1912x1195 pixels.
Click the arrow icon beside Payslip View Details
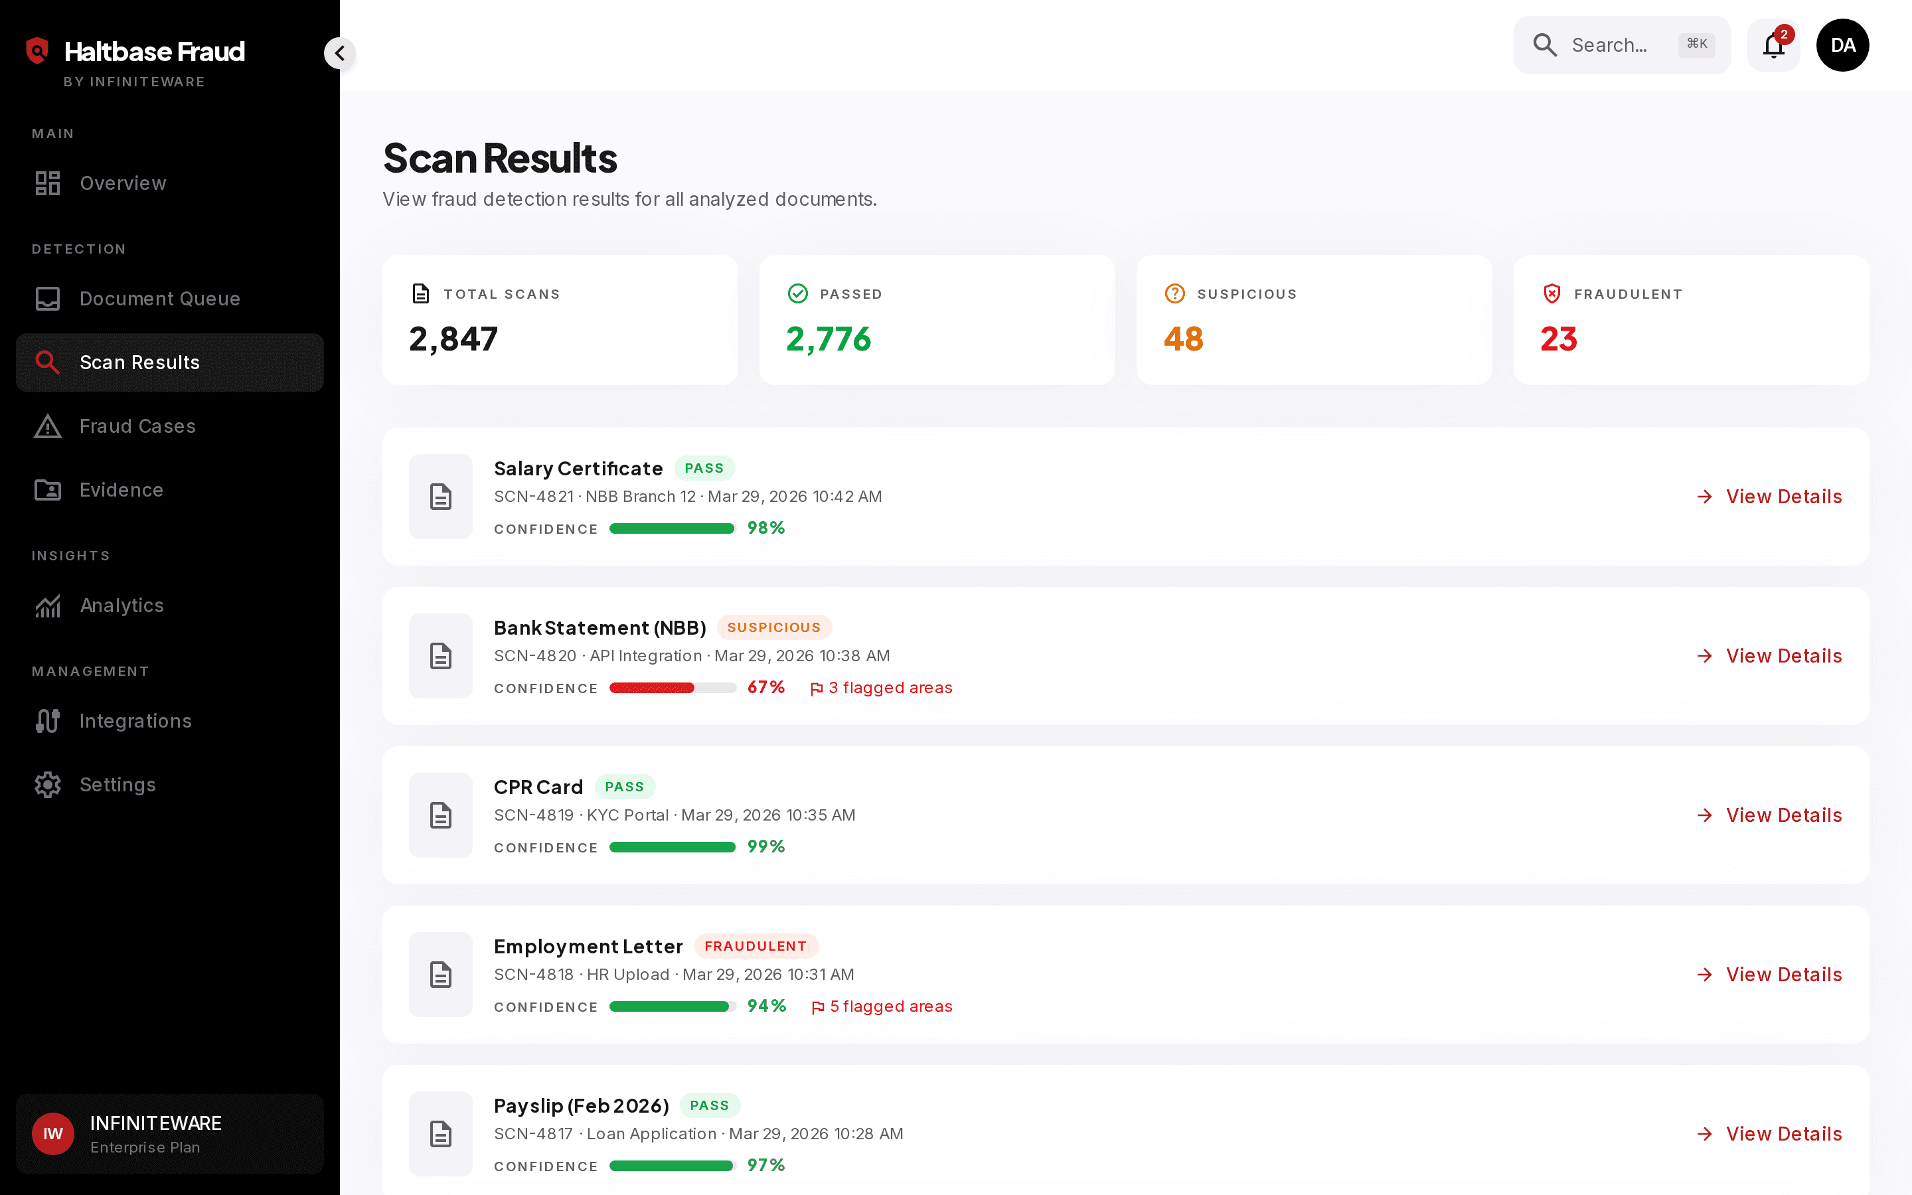[1704, 1134]
